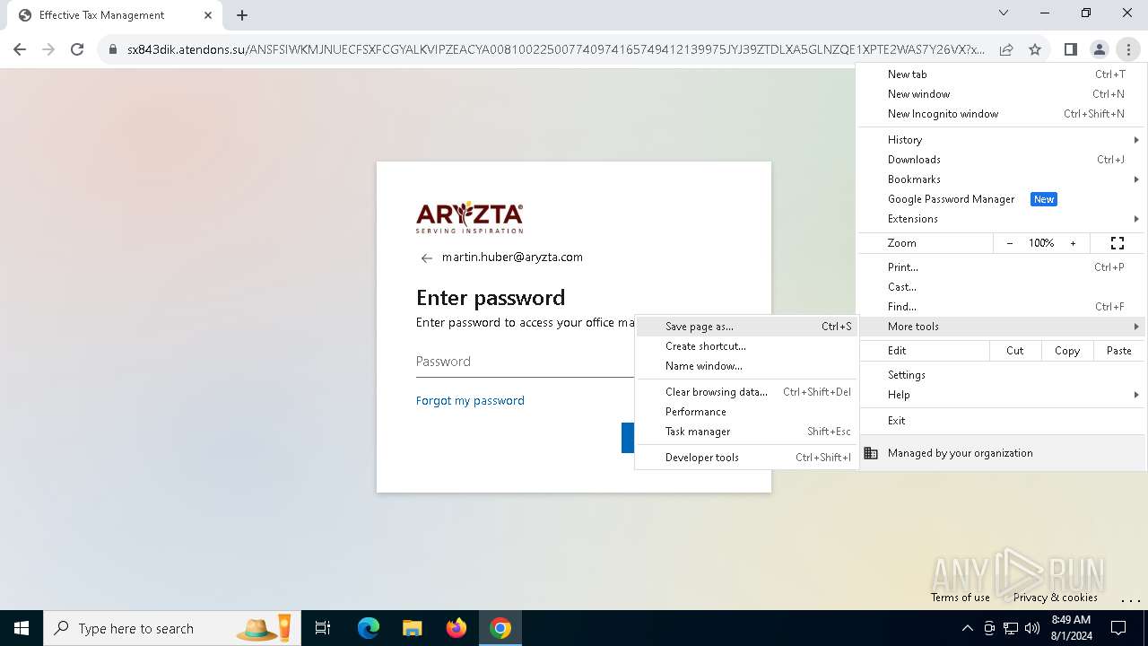Viewport: 1148px width, 646px height.
Task: Open Developer tools
Action: click(x=746, y=458)
